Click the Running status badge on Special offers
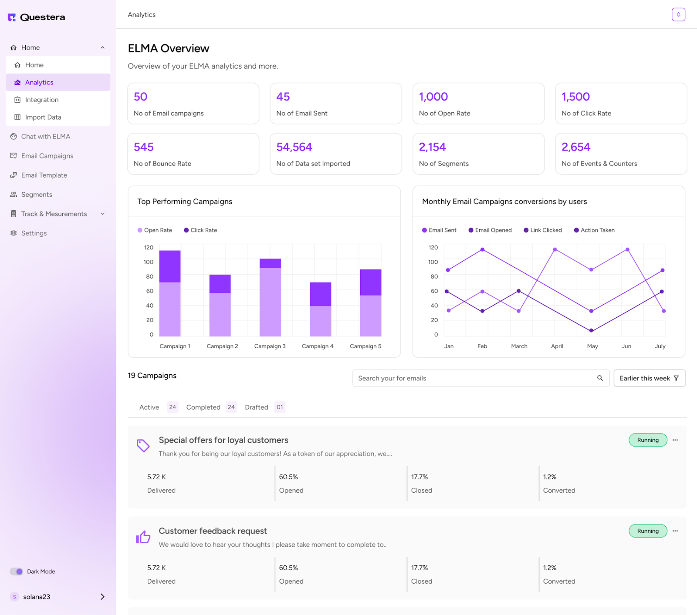The image size is (697, 615). click(648, 440)
